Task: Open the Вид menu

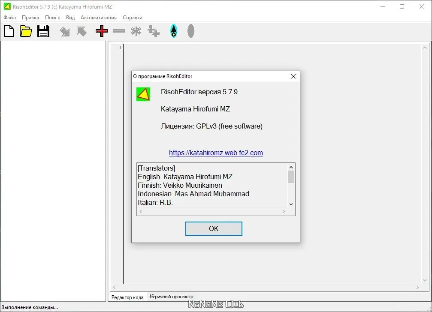Action: click(x=70, y=17)
